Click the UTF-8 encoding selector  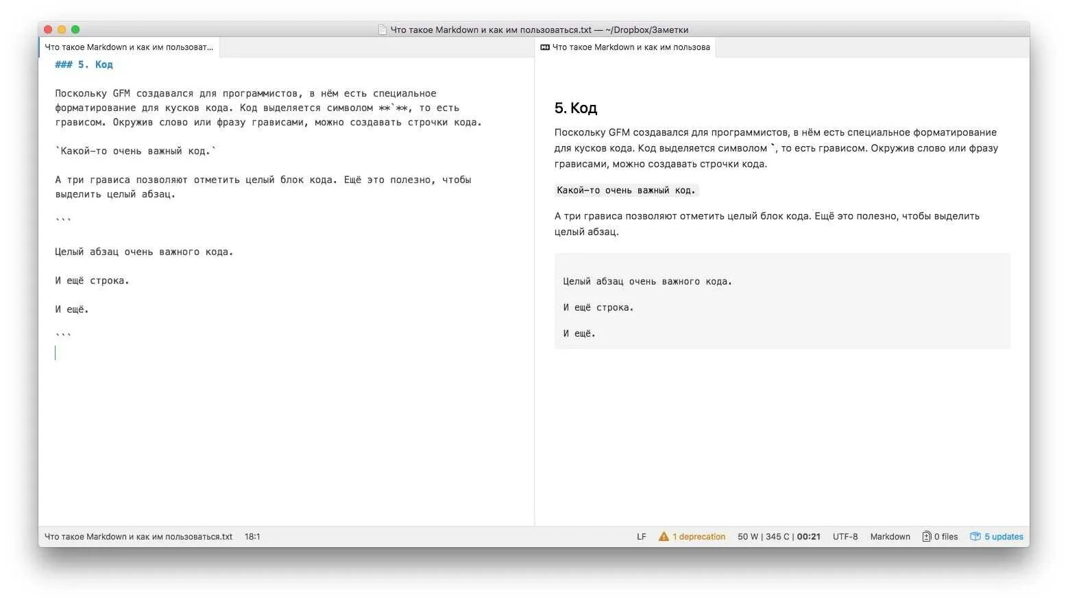845,537
